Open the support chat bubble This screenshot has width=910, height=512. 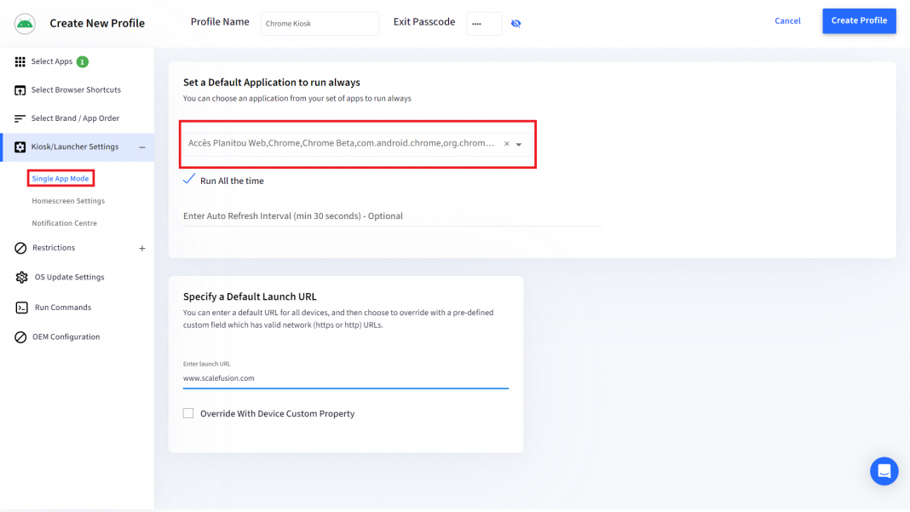[884, 471]
